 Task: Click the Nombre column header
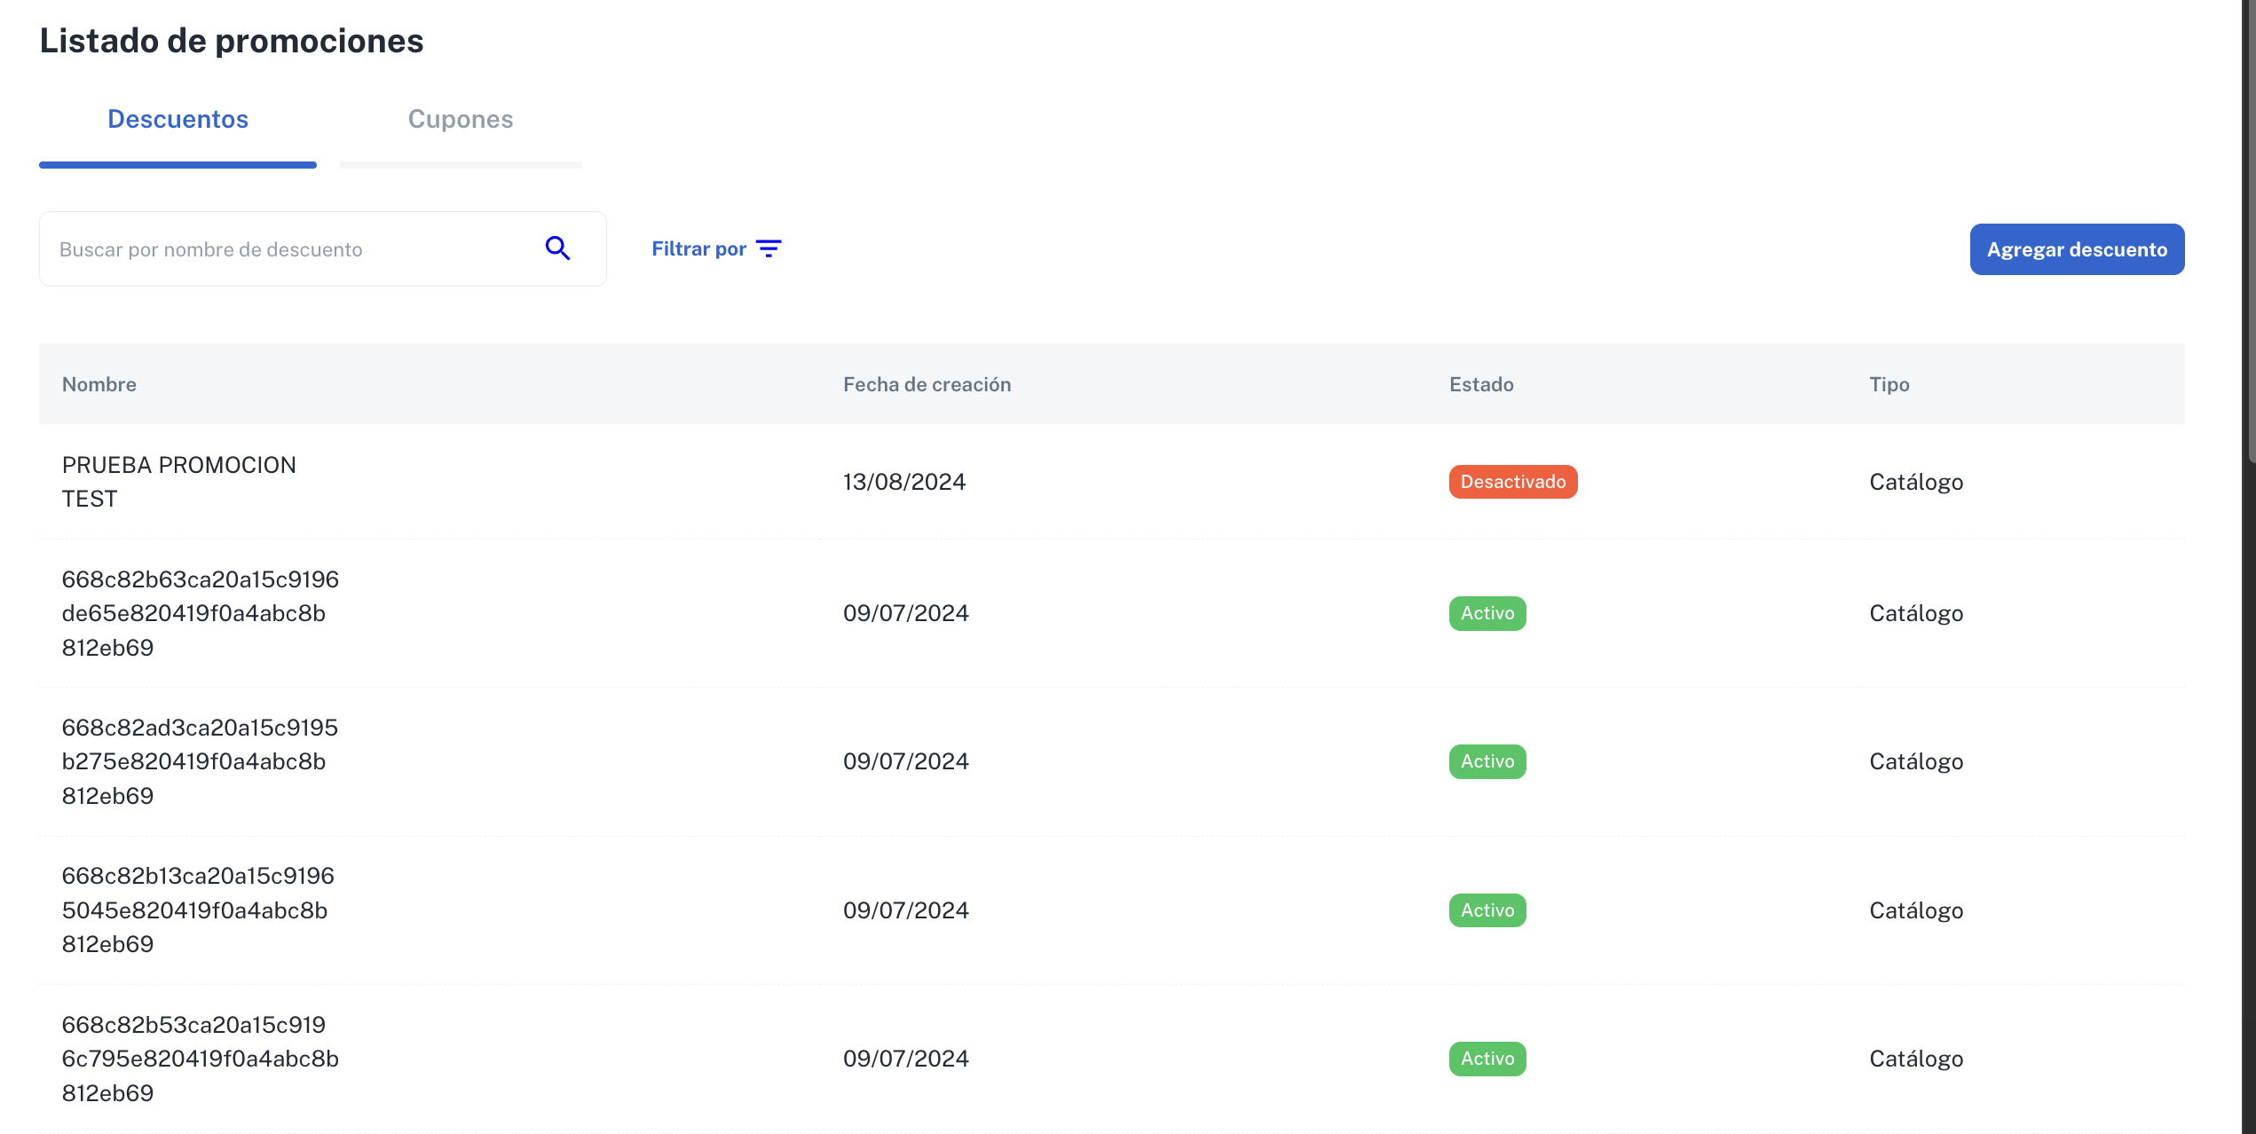pyautogui.click(x=99, y=384)
